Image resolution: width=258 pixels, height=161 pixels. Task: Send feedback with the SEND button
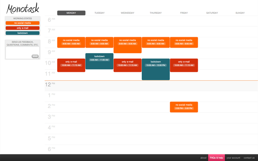point(35,56)
